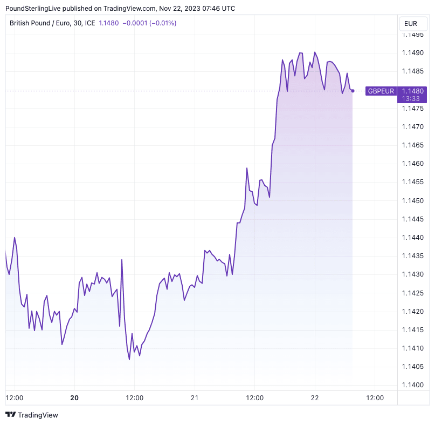The width and height of the screenshot is (435, 424).
Task: Click the 13:33 bar countdown timer
Action: (412, 99)
